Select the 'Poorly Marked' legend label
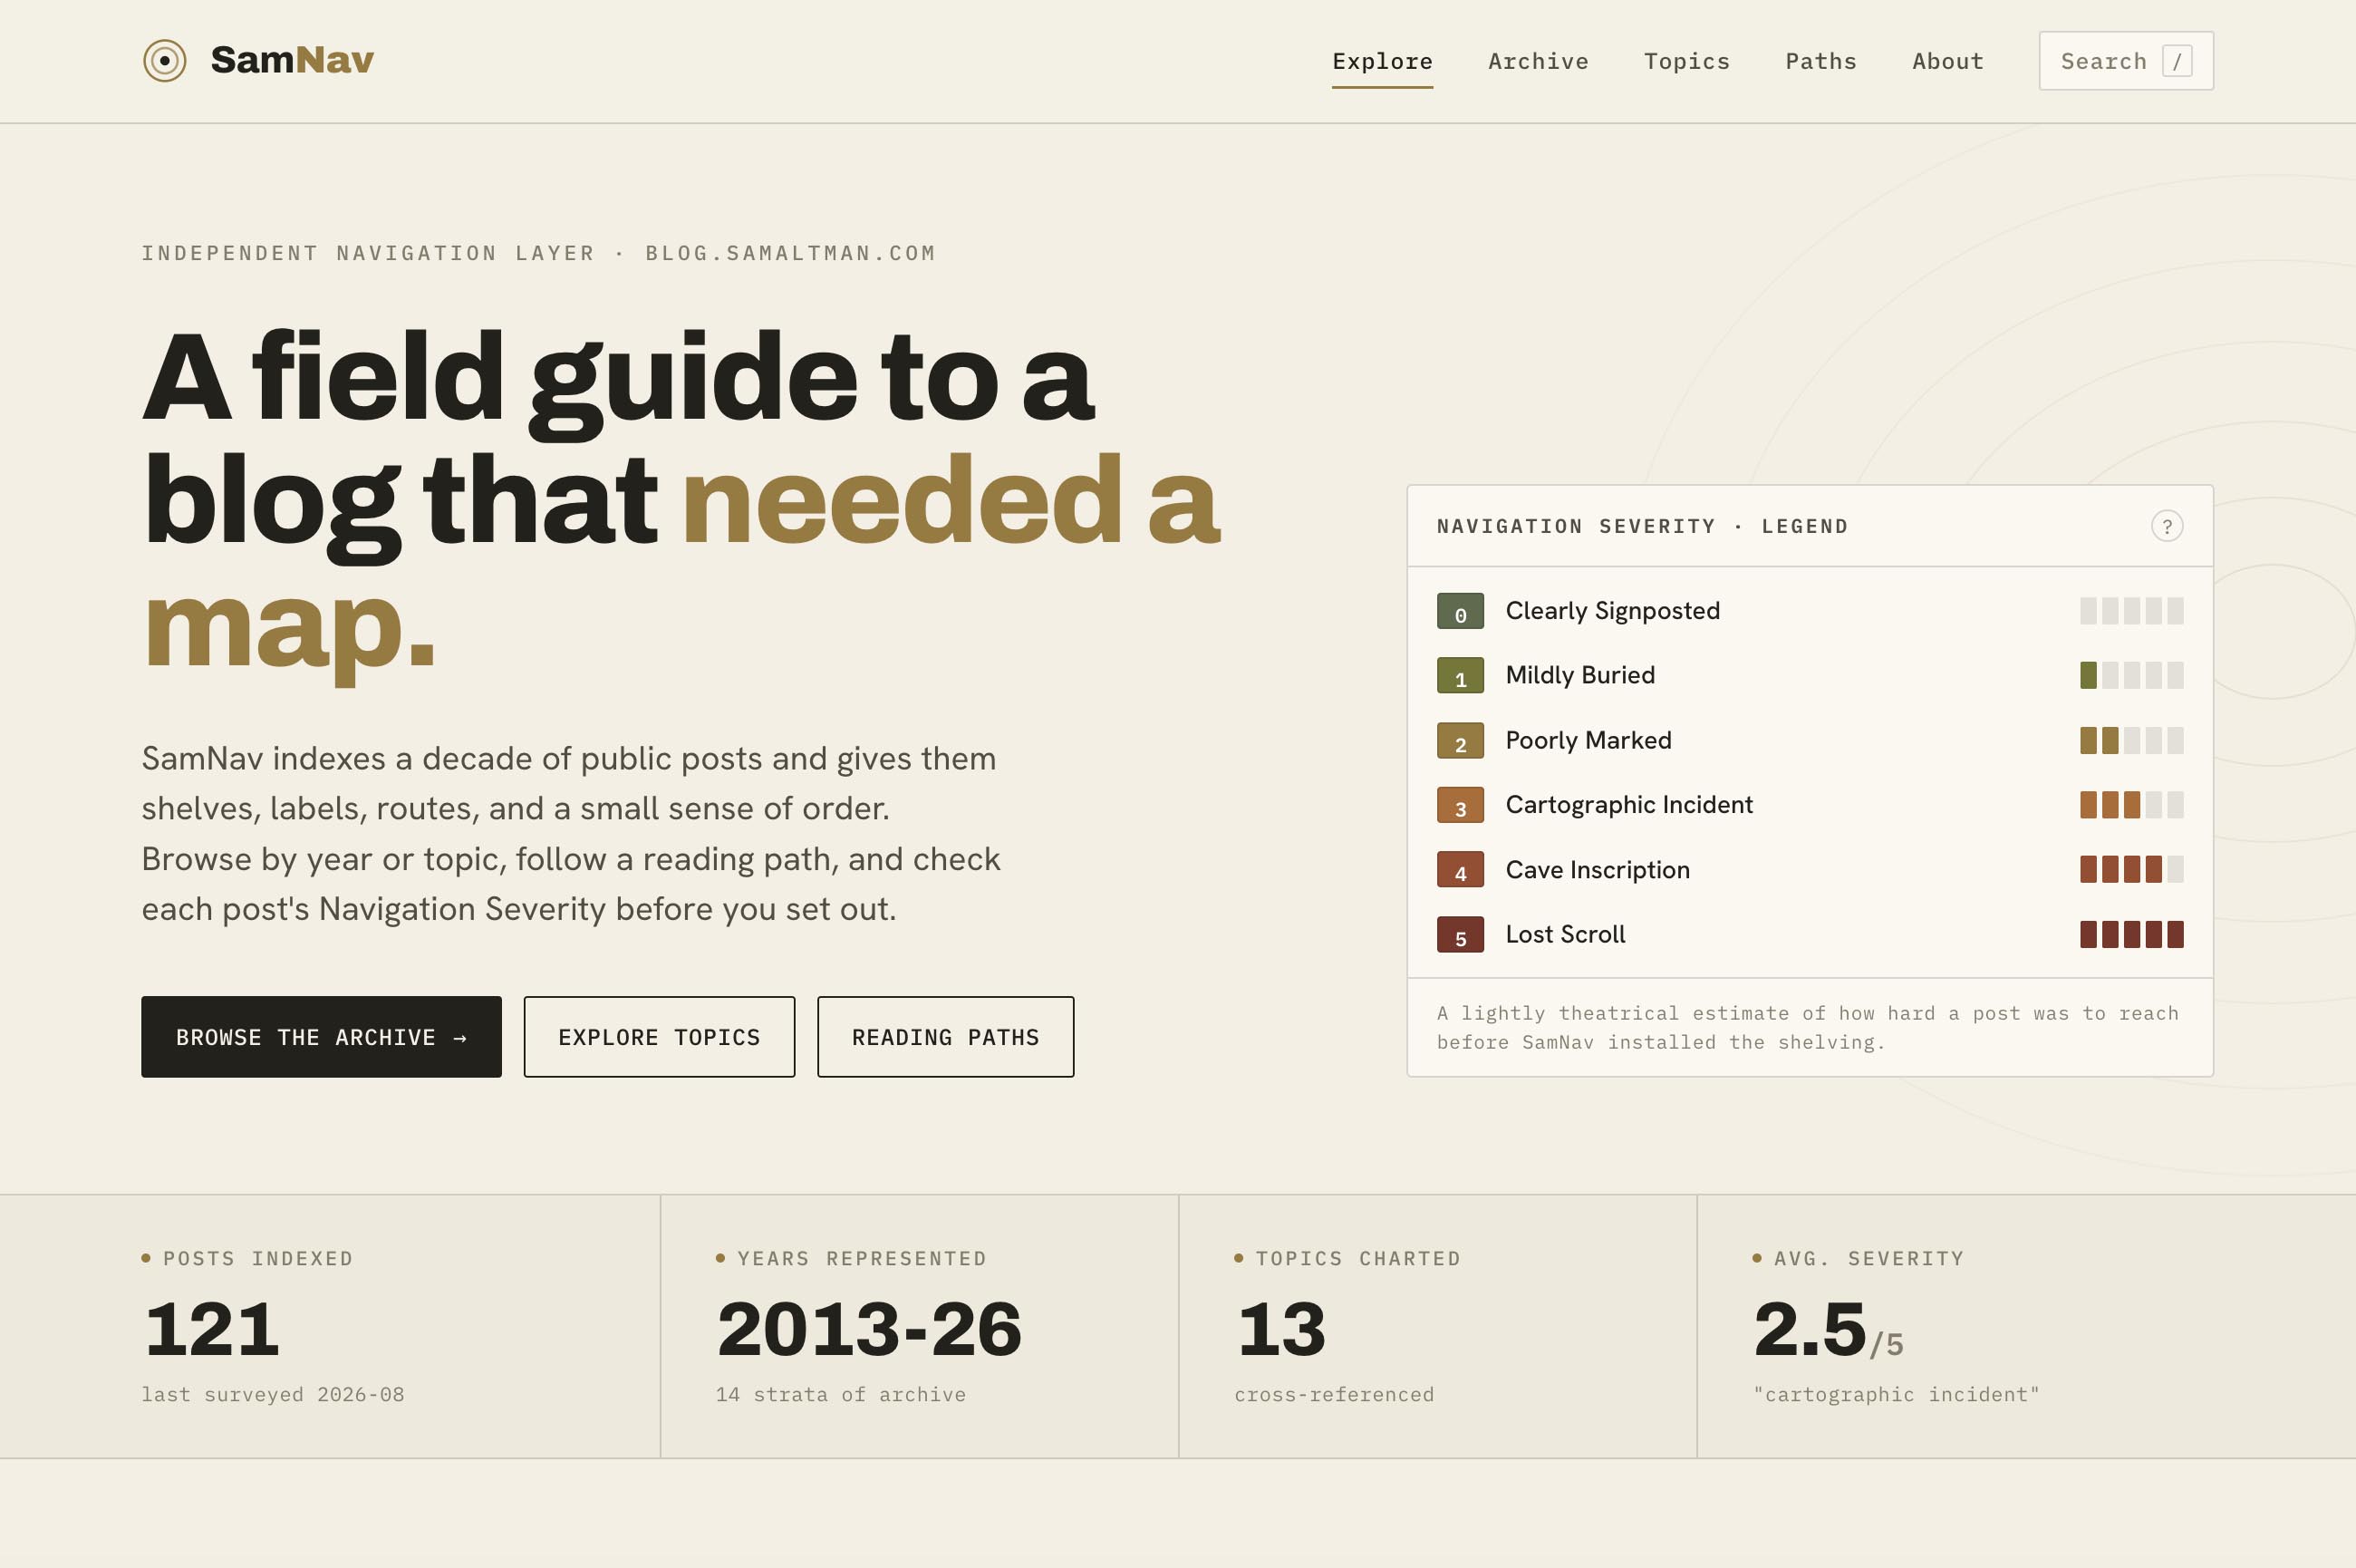This screenshot has width=2356, height=1568. (1588, 740)
